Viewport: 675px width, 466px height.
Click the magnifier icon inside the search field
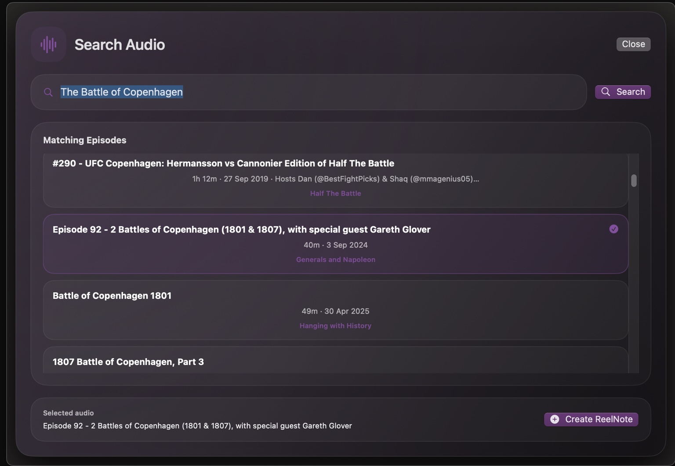click(48, 92)
